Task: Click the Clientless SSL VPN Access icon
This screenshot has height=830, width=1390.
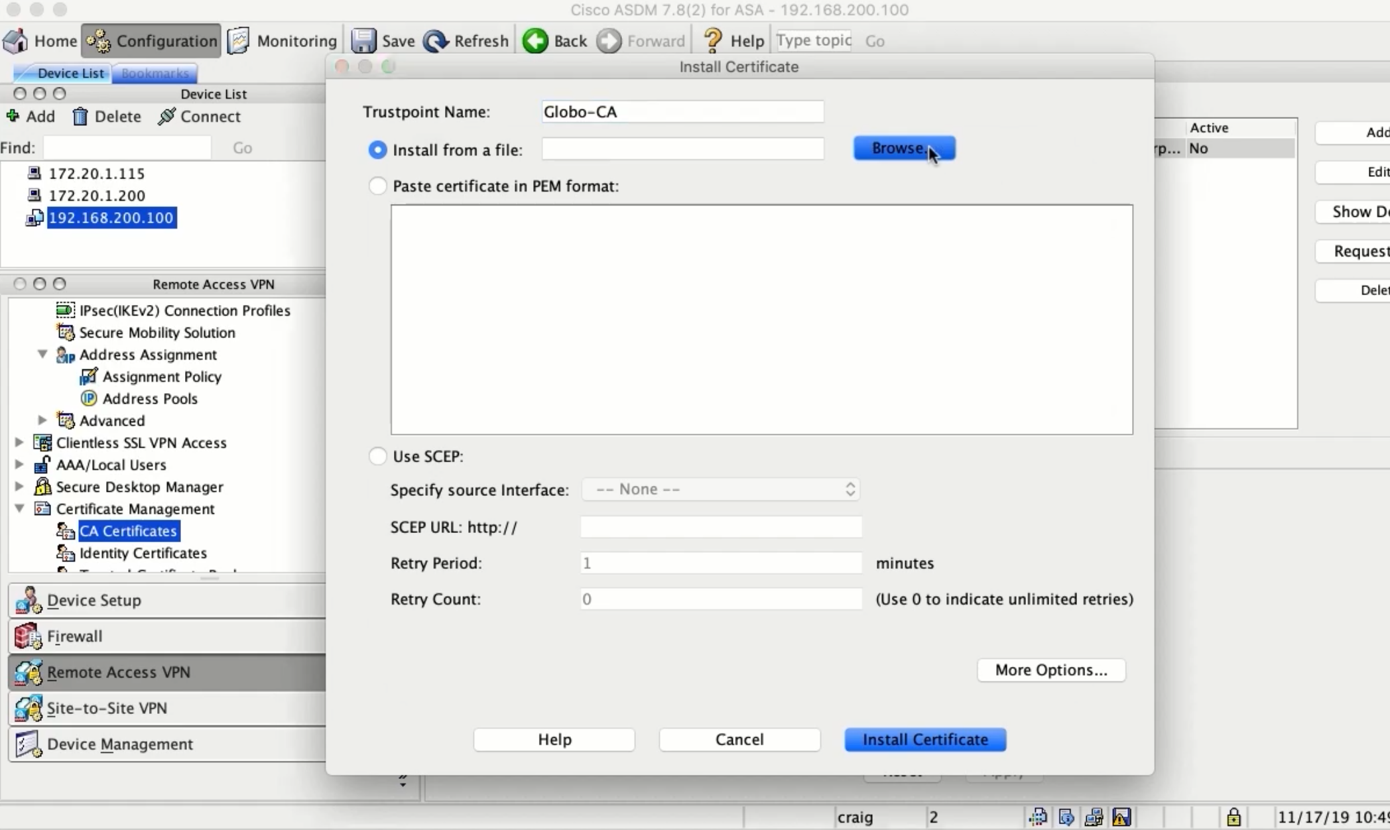Action: click(x=42, y=442)
